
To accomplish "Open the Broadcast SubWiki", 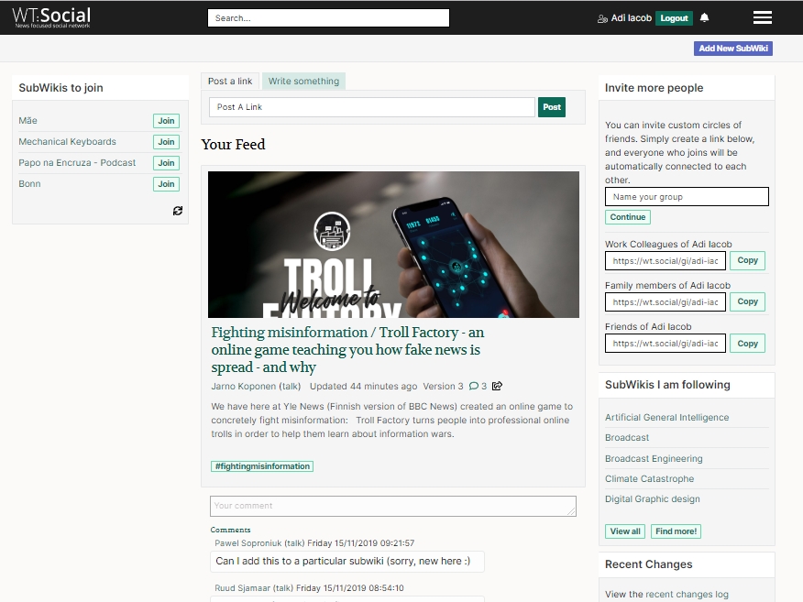I will 627,438.
